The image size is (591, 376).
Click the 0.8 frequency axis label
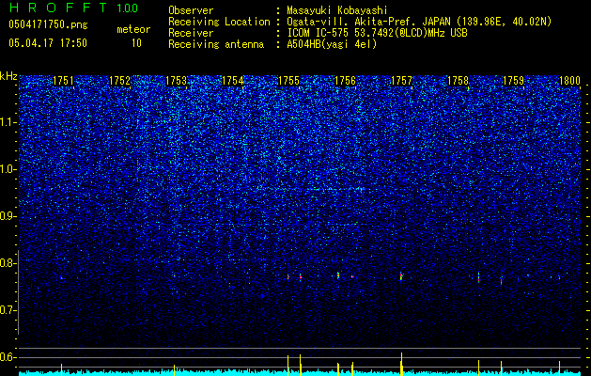pyautogui.click(x=8, y=263)
